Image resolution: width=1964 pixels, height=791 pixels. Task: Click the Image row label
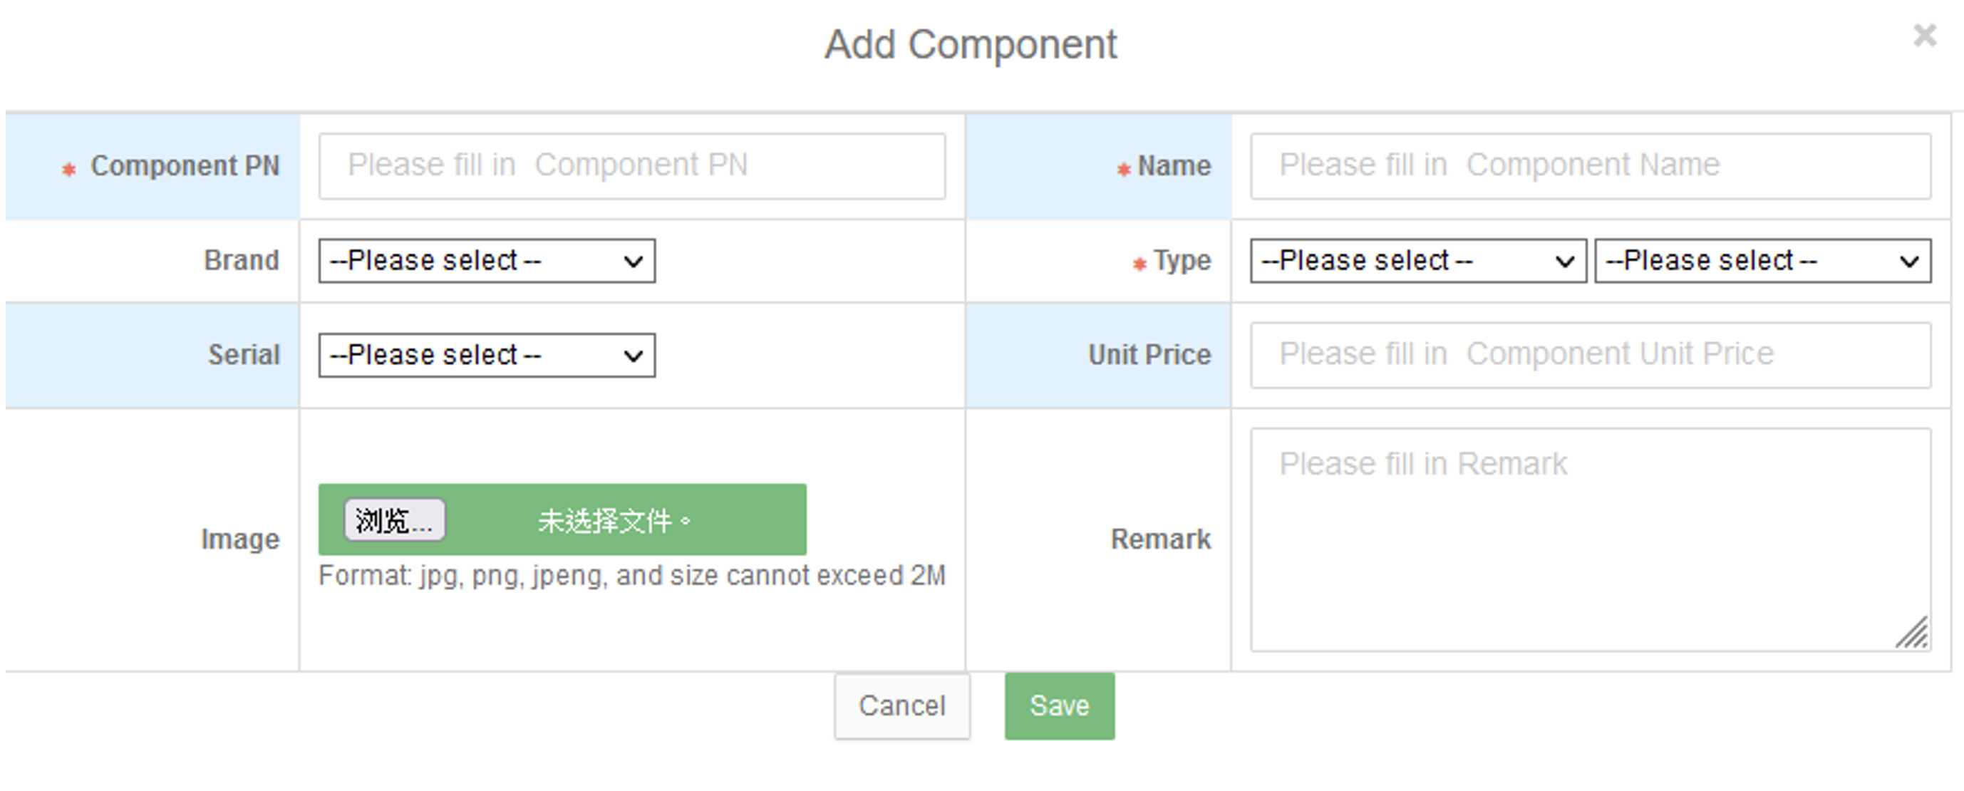(x=240, y=539)
